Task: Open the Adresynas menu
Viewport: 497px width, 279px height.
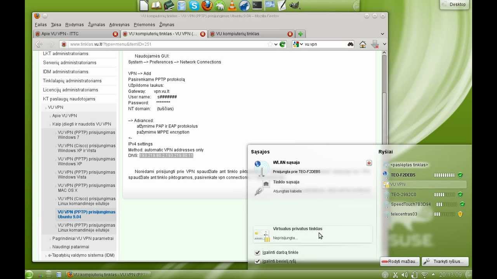Action: point(119,24)
